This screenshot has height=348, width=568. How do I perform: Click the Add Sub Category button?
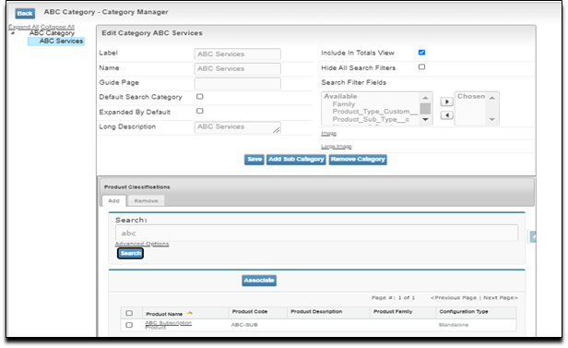(296, 160)
